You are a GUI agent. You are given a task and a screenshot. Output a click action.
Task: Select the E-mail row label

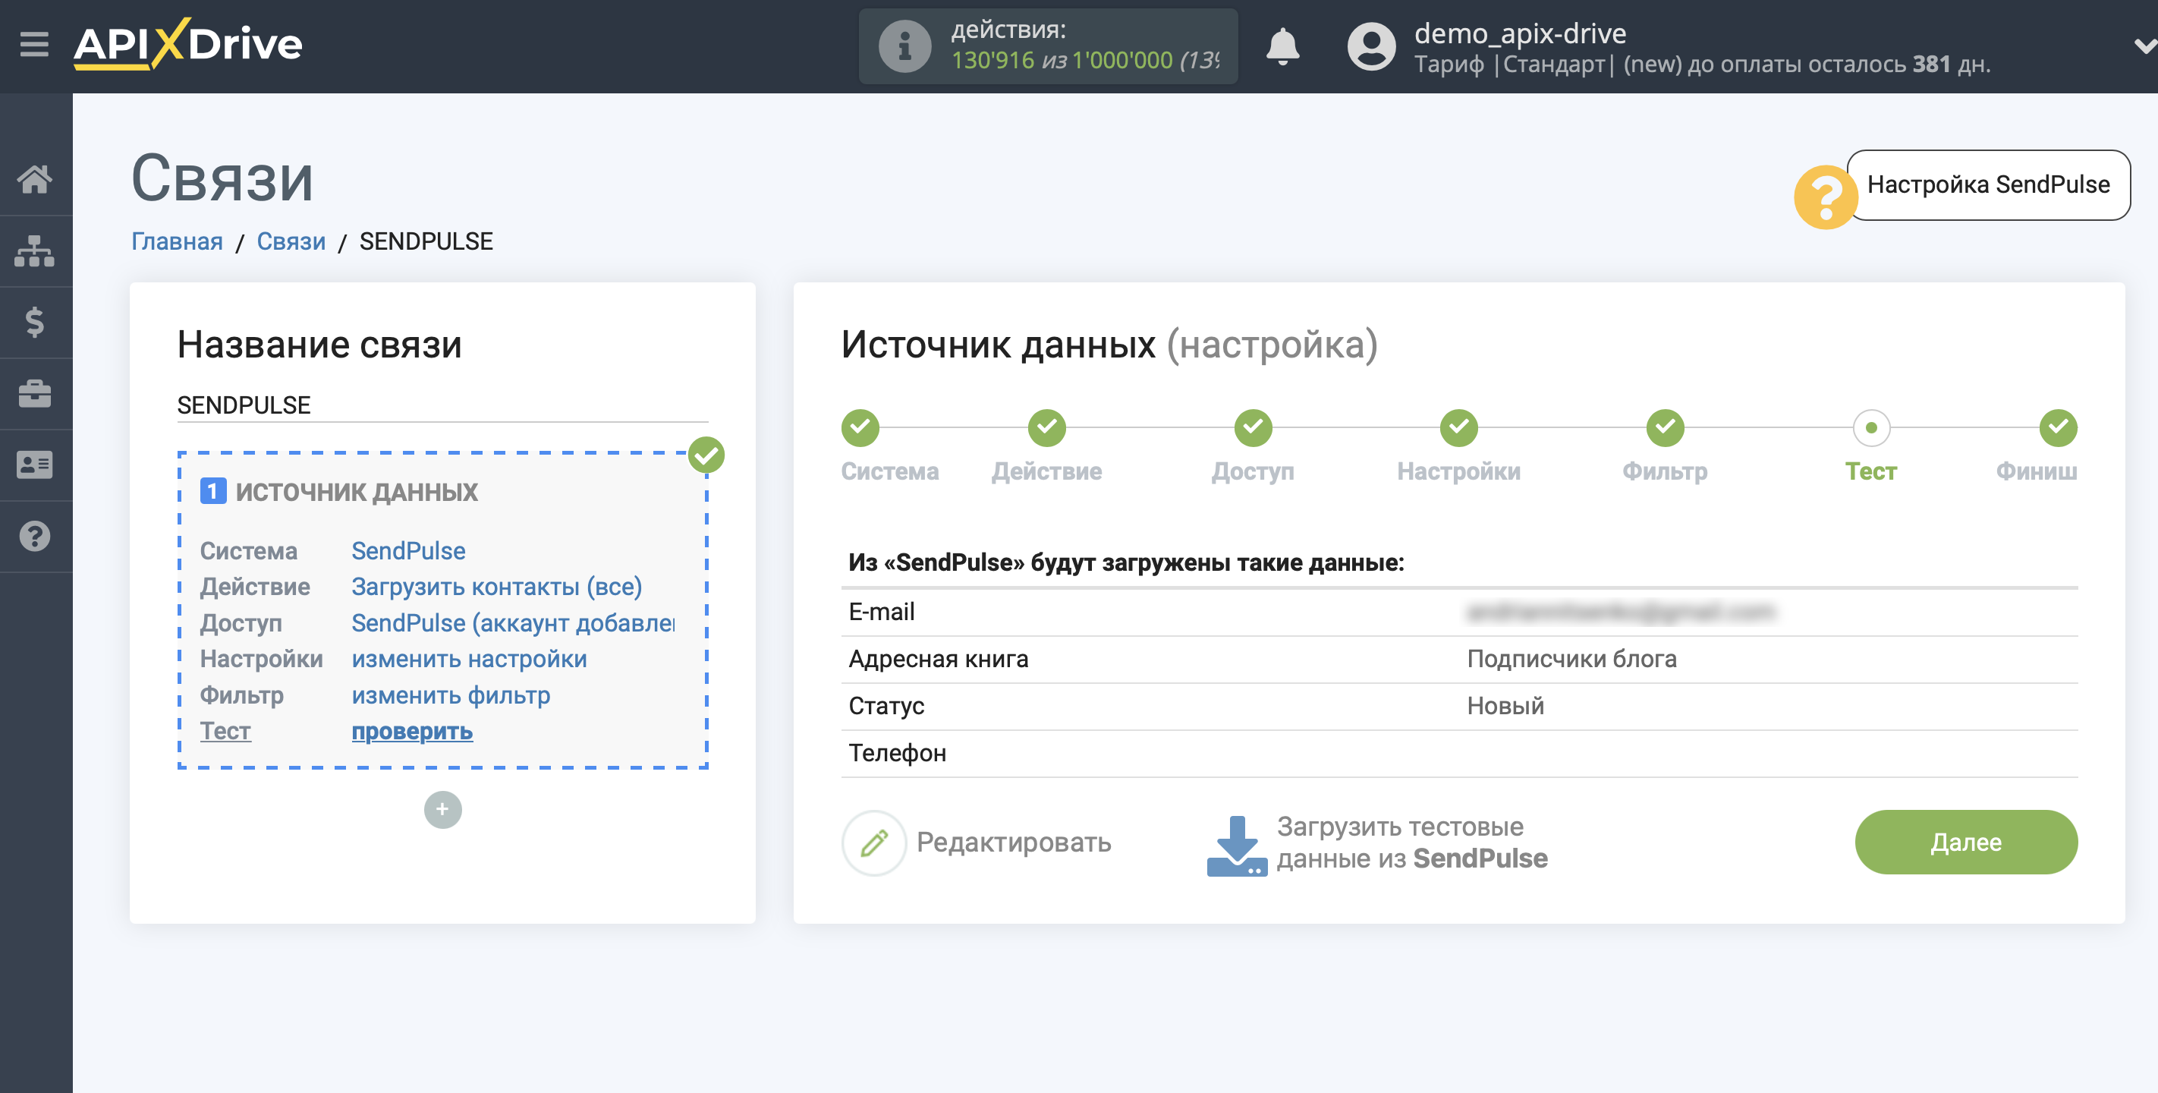click(x=881, y=612)
